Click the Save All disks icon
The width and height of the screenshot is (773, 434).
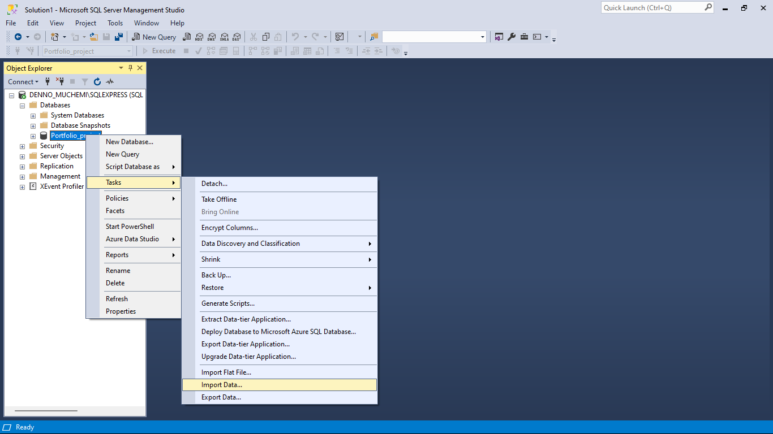(x=119, y=37)
